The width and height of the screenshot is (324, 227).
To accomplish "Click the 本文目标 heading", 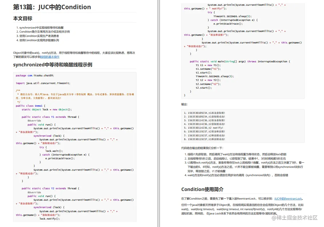I will [x=23, y=18].
